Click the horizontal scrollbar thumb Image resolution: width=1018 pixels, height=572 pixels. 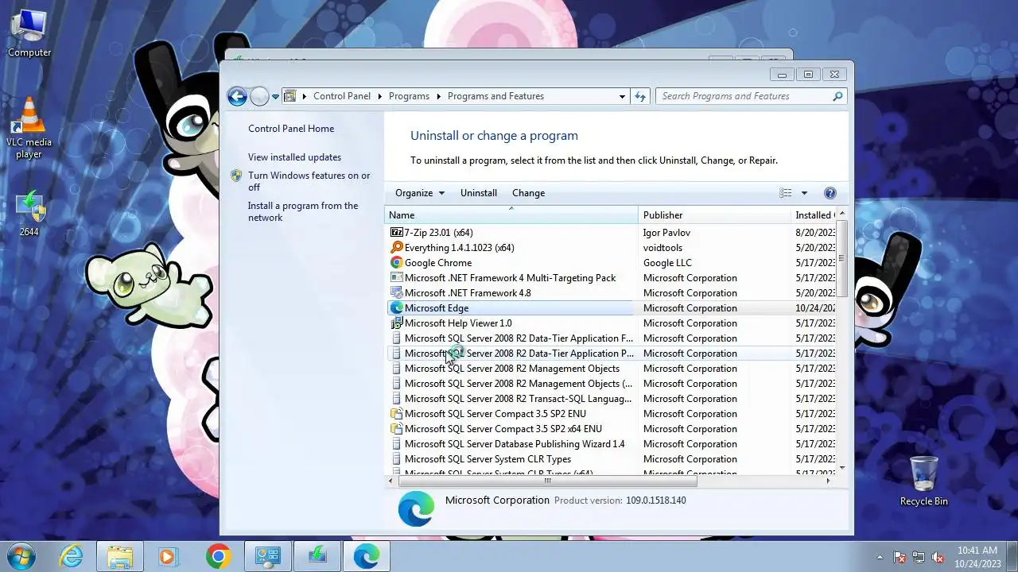click(x=547, y=481)
